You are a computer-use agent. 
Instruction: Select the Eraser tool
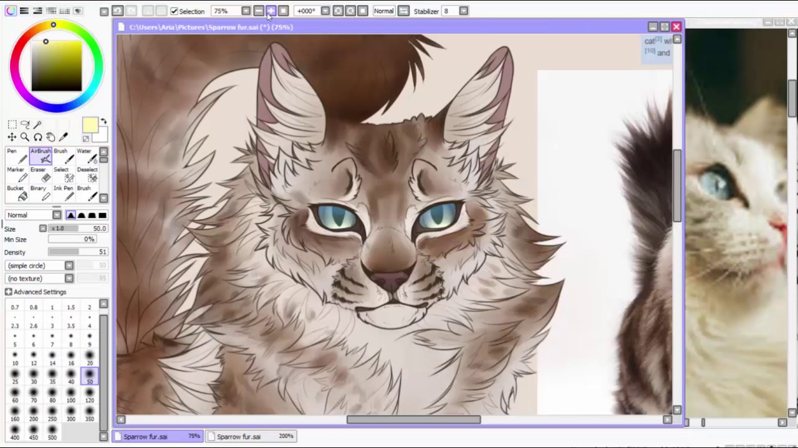pyautogui.click(x=41, y=175)
